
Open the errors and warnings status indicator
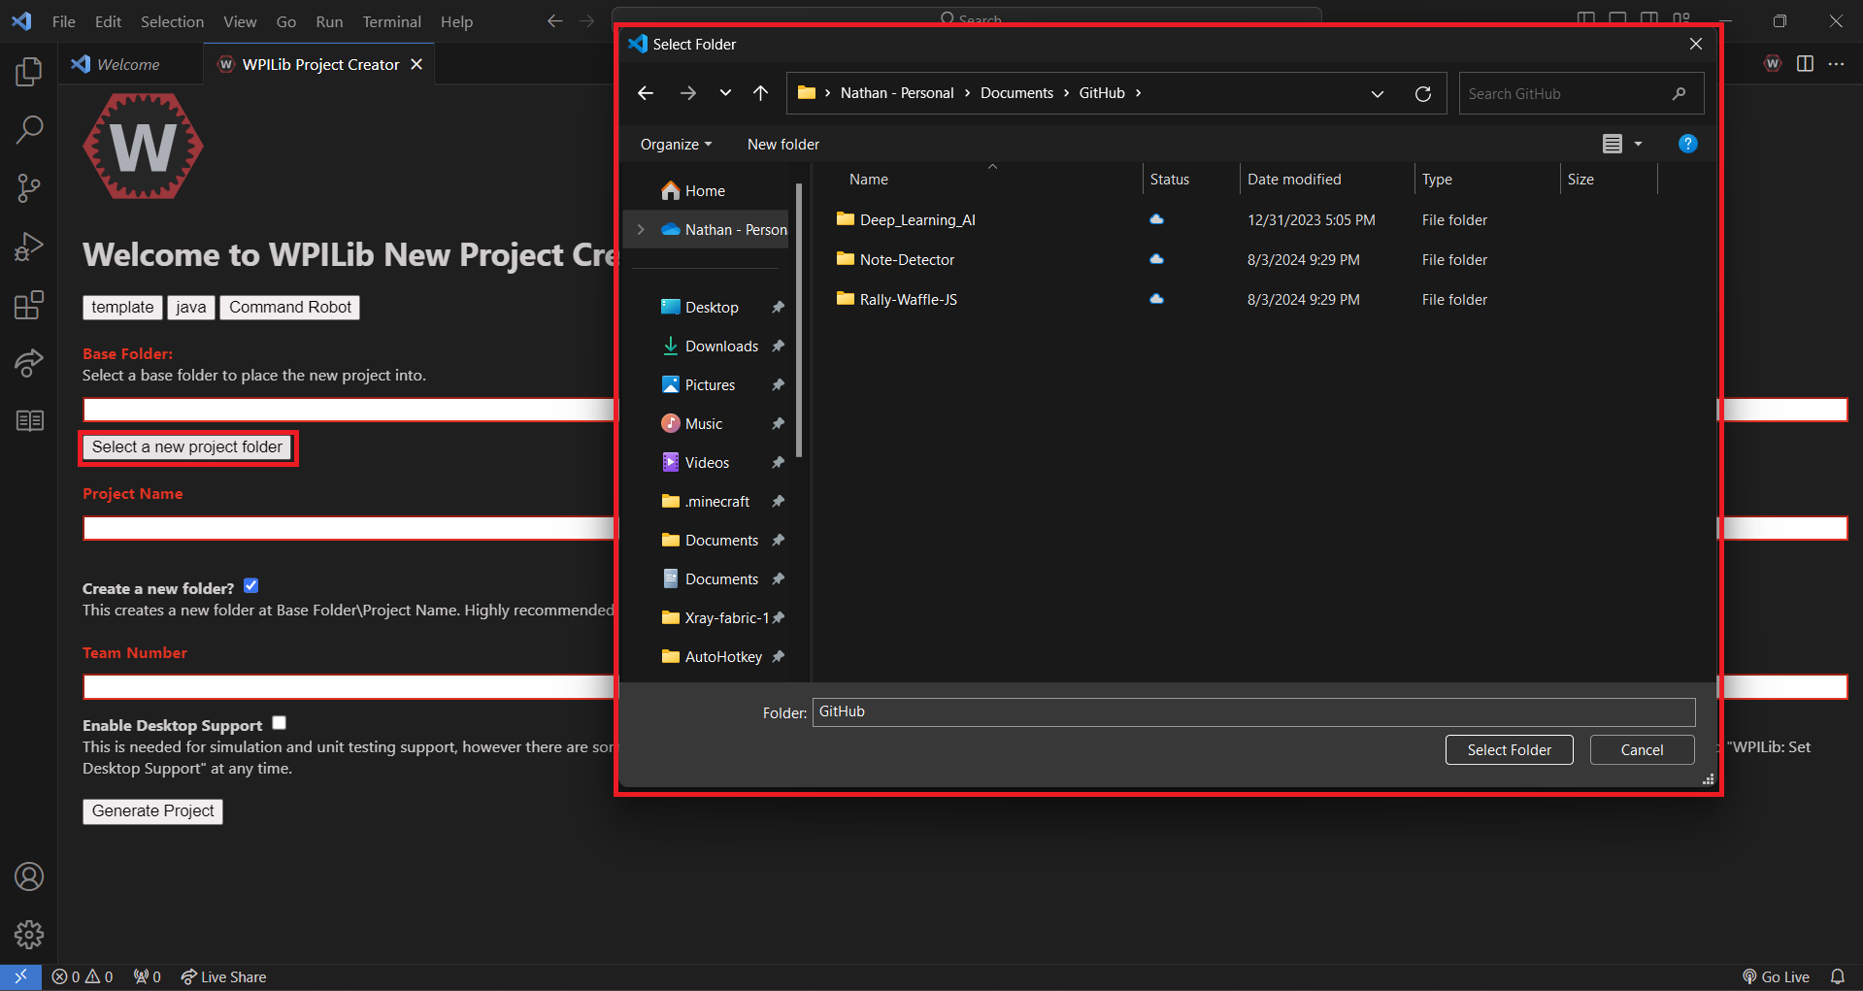(83, 976)
